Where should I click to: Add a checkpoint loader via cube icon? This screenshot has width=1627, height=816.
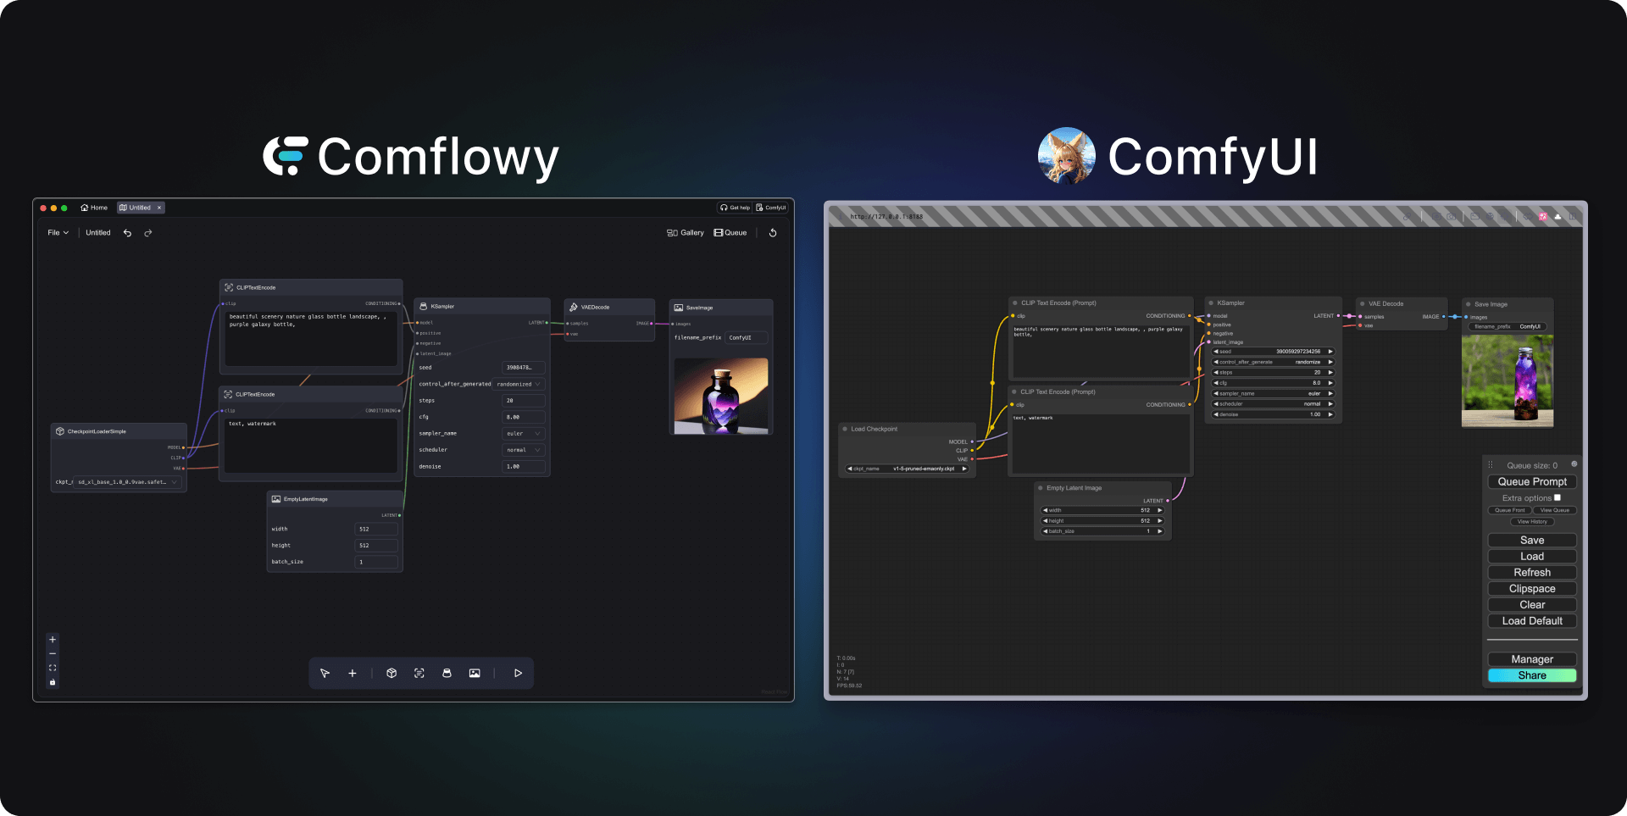(x=391, y=674)
